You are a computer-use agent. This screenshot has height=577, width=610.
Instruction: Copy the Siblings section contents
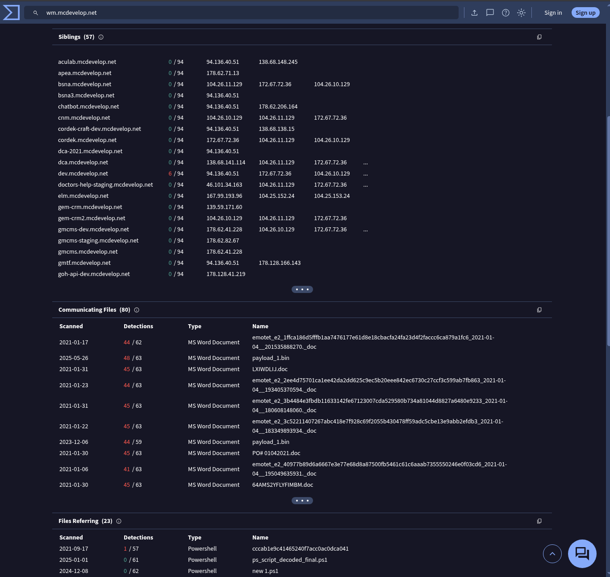click(x=539, y=37)
